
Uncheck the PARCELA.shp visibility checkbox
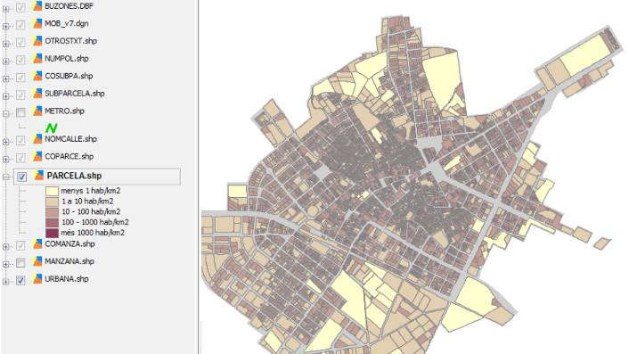(x=21, y=177)
